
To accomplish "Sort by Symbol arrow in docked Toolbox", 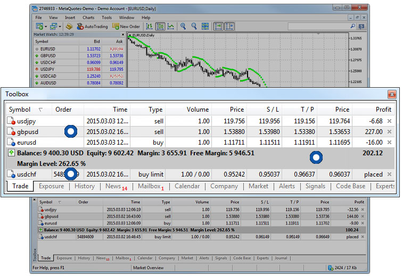I will coord(60,202).
